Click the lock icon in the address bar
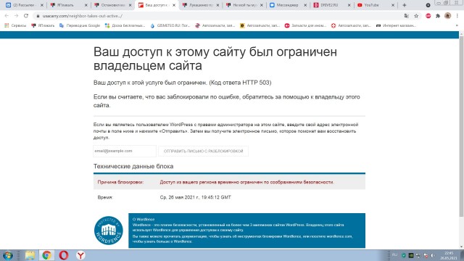This screenshot has height=261, width=464. click(x=38, y=16)
